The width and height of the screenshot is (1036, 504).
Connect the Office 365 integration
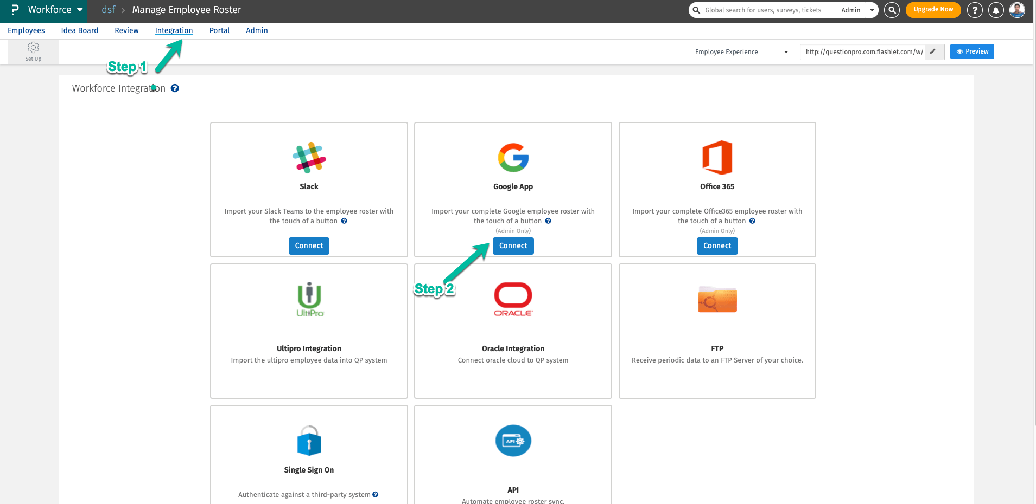[717, 246]
